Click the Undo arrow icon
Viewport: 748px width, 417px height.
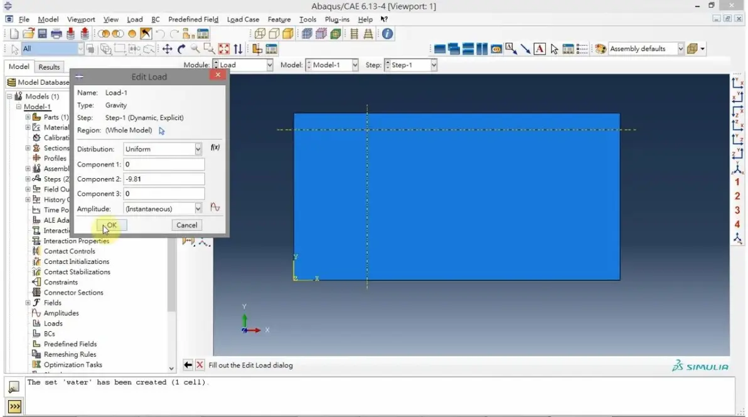point(160,34)
